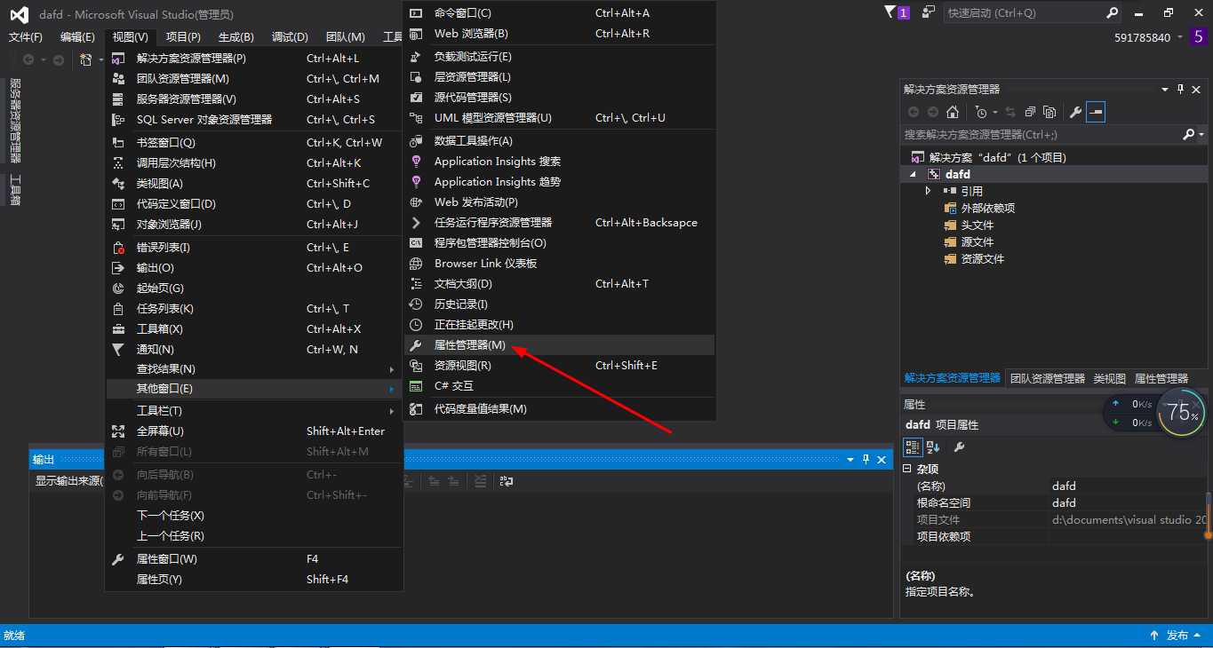This screenshot has width=1213, height=648.
Task: Open the 编辑(E) menu
Action: tap(77, 36)
